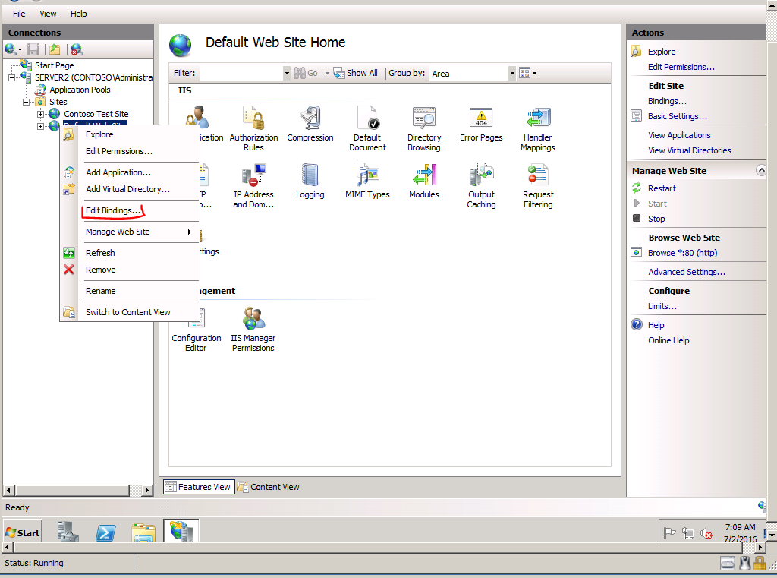Image resolution: width=777 pixels, height=578 pixels.
Task: Expand the Default Web Site tree node
Action: click(x=41, y=126)
